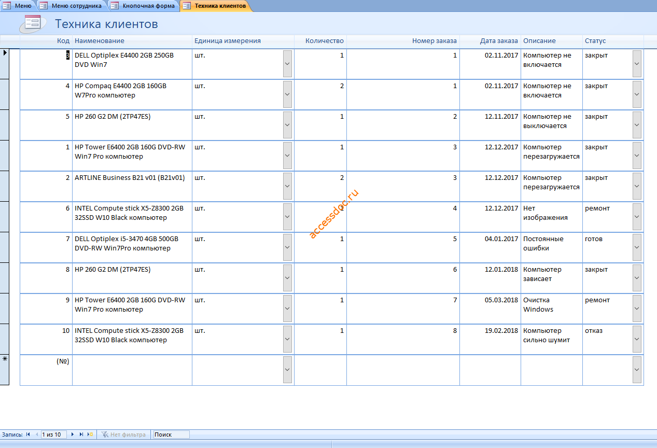The width and height of the screenshot is (657, 448).
Task: Click the Поиск search box
Action: 171,435
